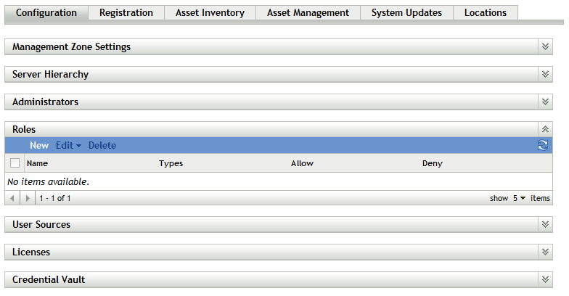Toggle the select-all roles checkbox
The width and height of the screenshot is (569, 296).
(15, 163)
